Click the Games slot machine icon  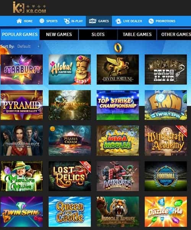pos(92,21)
